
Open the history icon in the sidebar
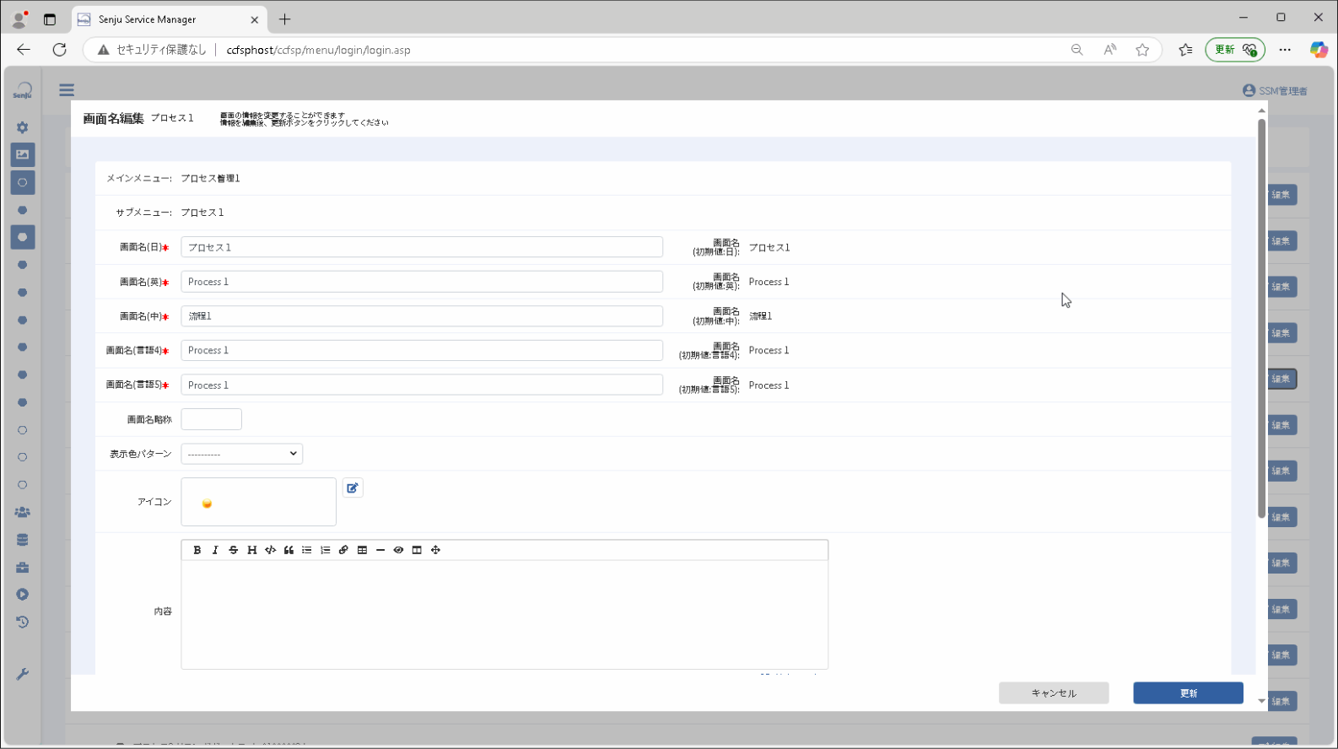[x=23, y=622]
